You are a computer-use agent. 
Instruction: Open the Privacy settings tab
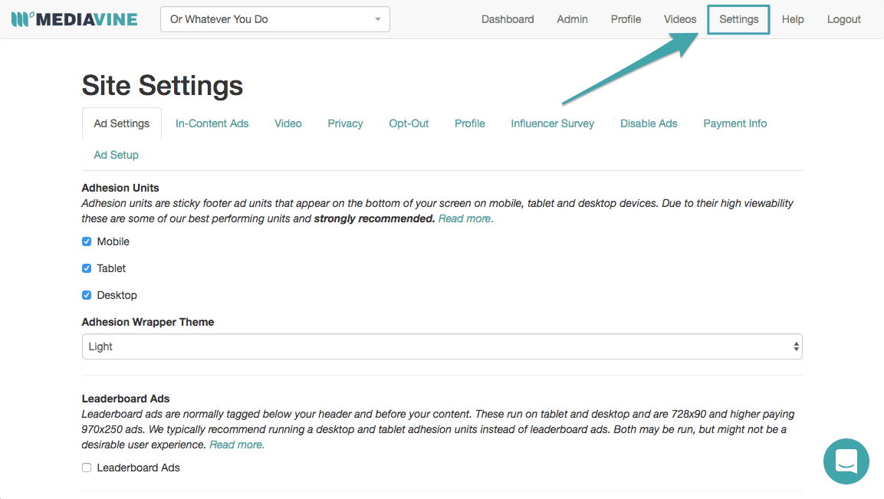tap(345, 123)
